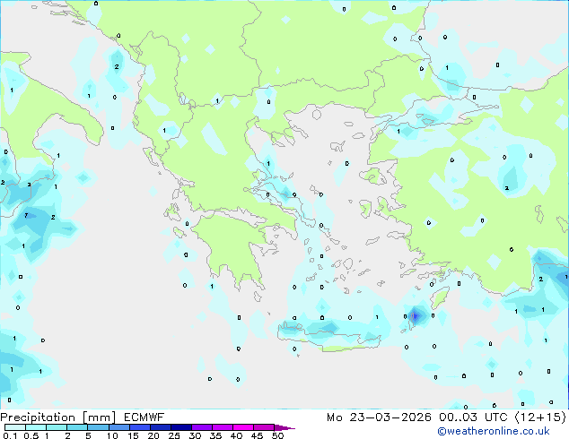The image size is (569, 439).
Task: Click the 1–2 mm legend swatch
Action: click(x=57, y=427)
